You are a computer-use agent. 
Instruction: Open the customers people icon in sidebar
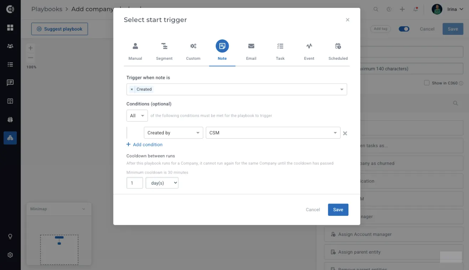[10, 46]
